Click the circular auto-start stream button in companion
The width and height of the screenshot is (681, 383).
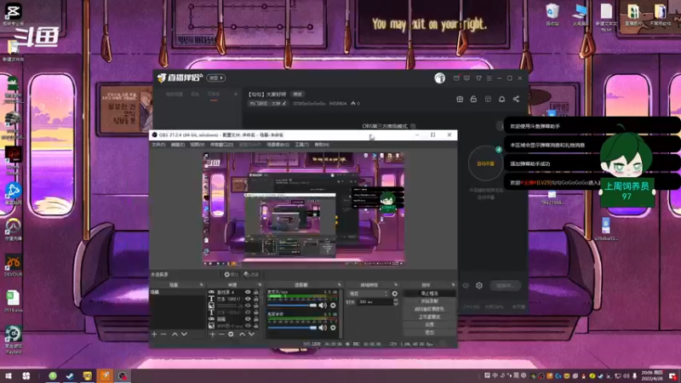pyautogui.click(x=485, y=163)
